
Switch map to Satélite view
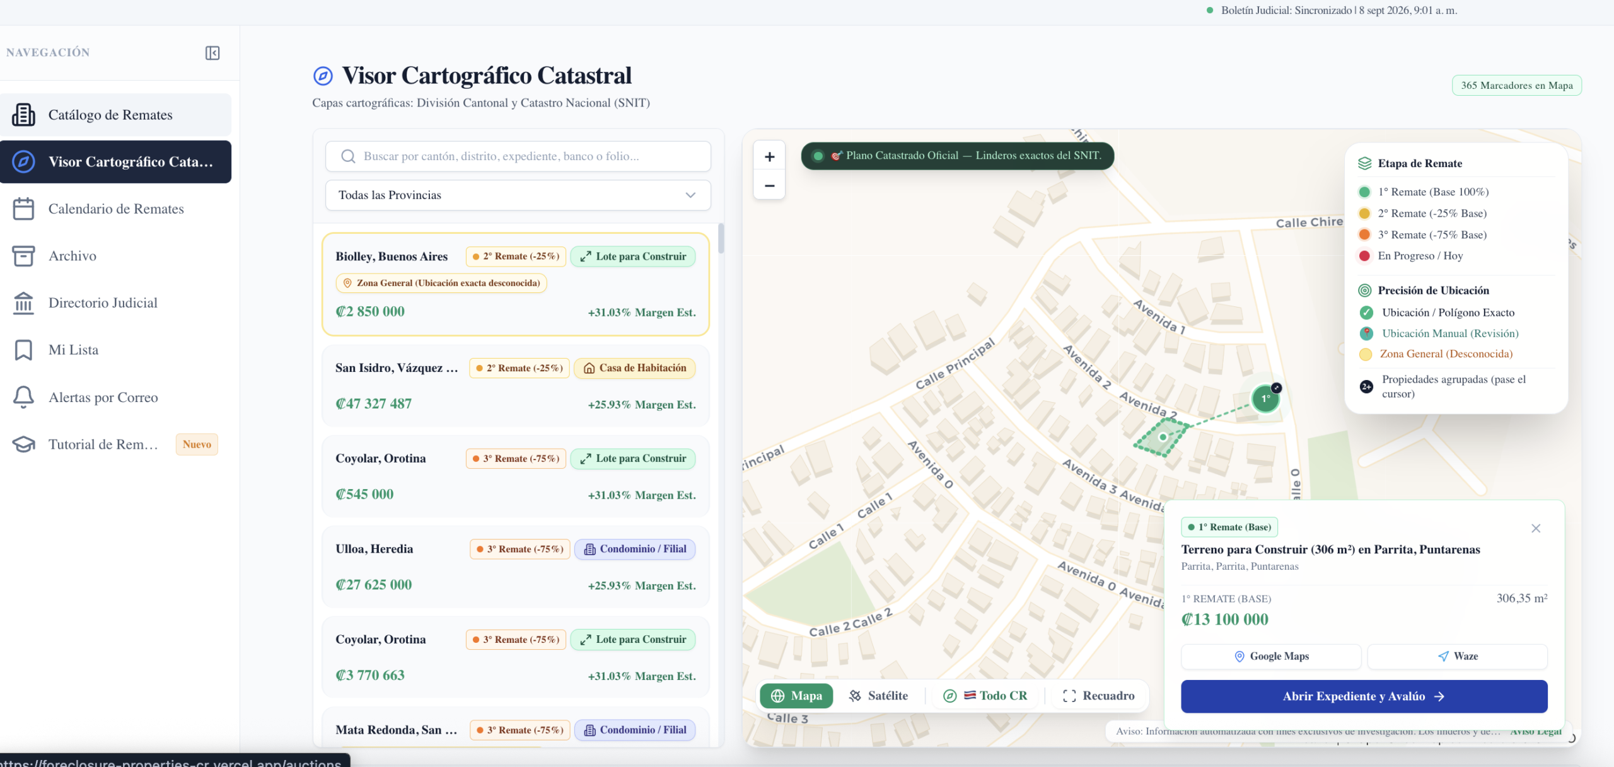point(878,696)
